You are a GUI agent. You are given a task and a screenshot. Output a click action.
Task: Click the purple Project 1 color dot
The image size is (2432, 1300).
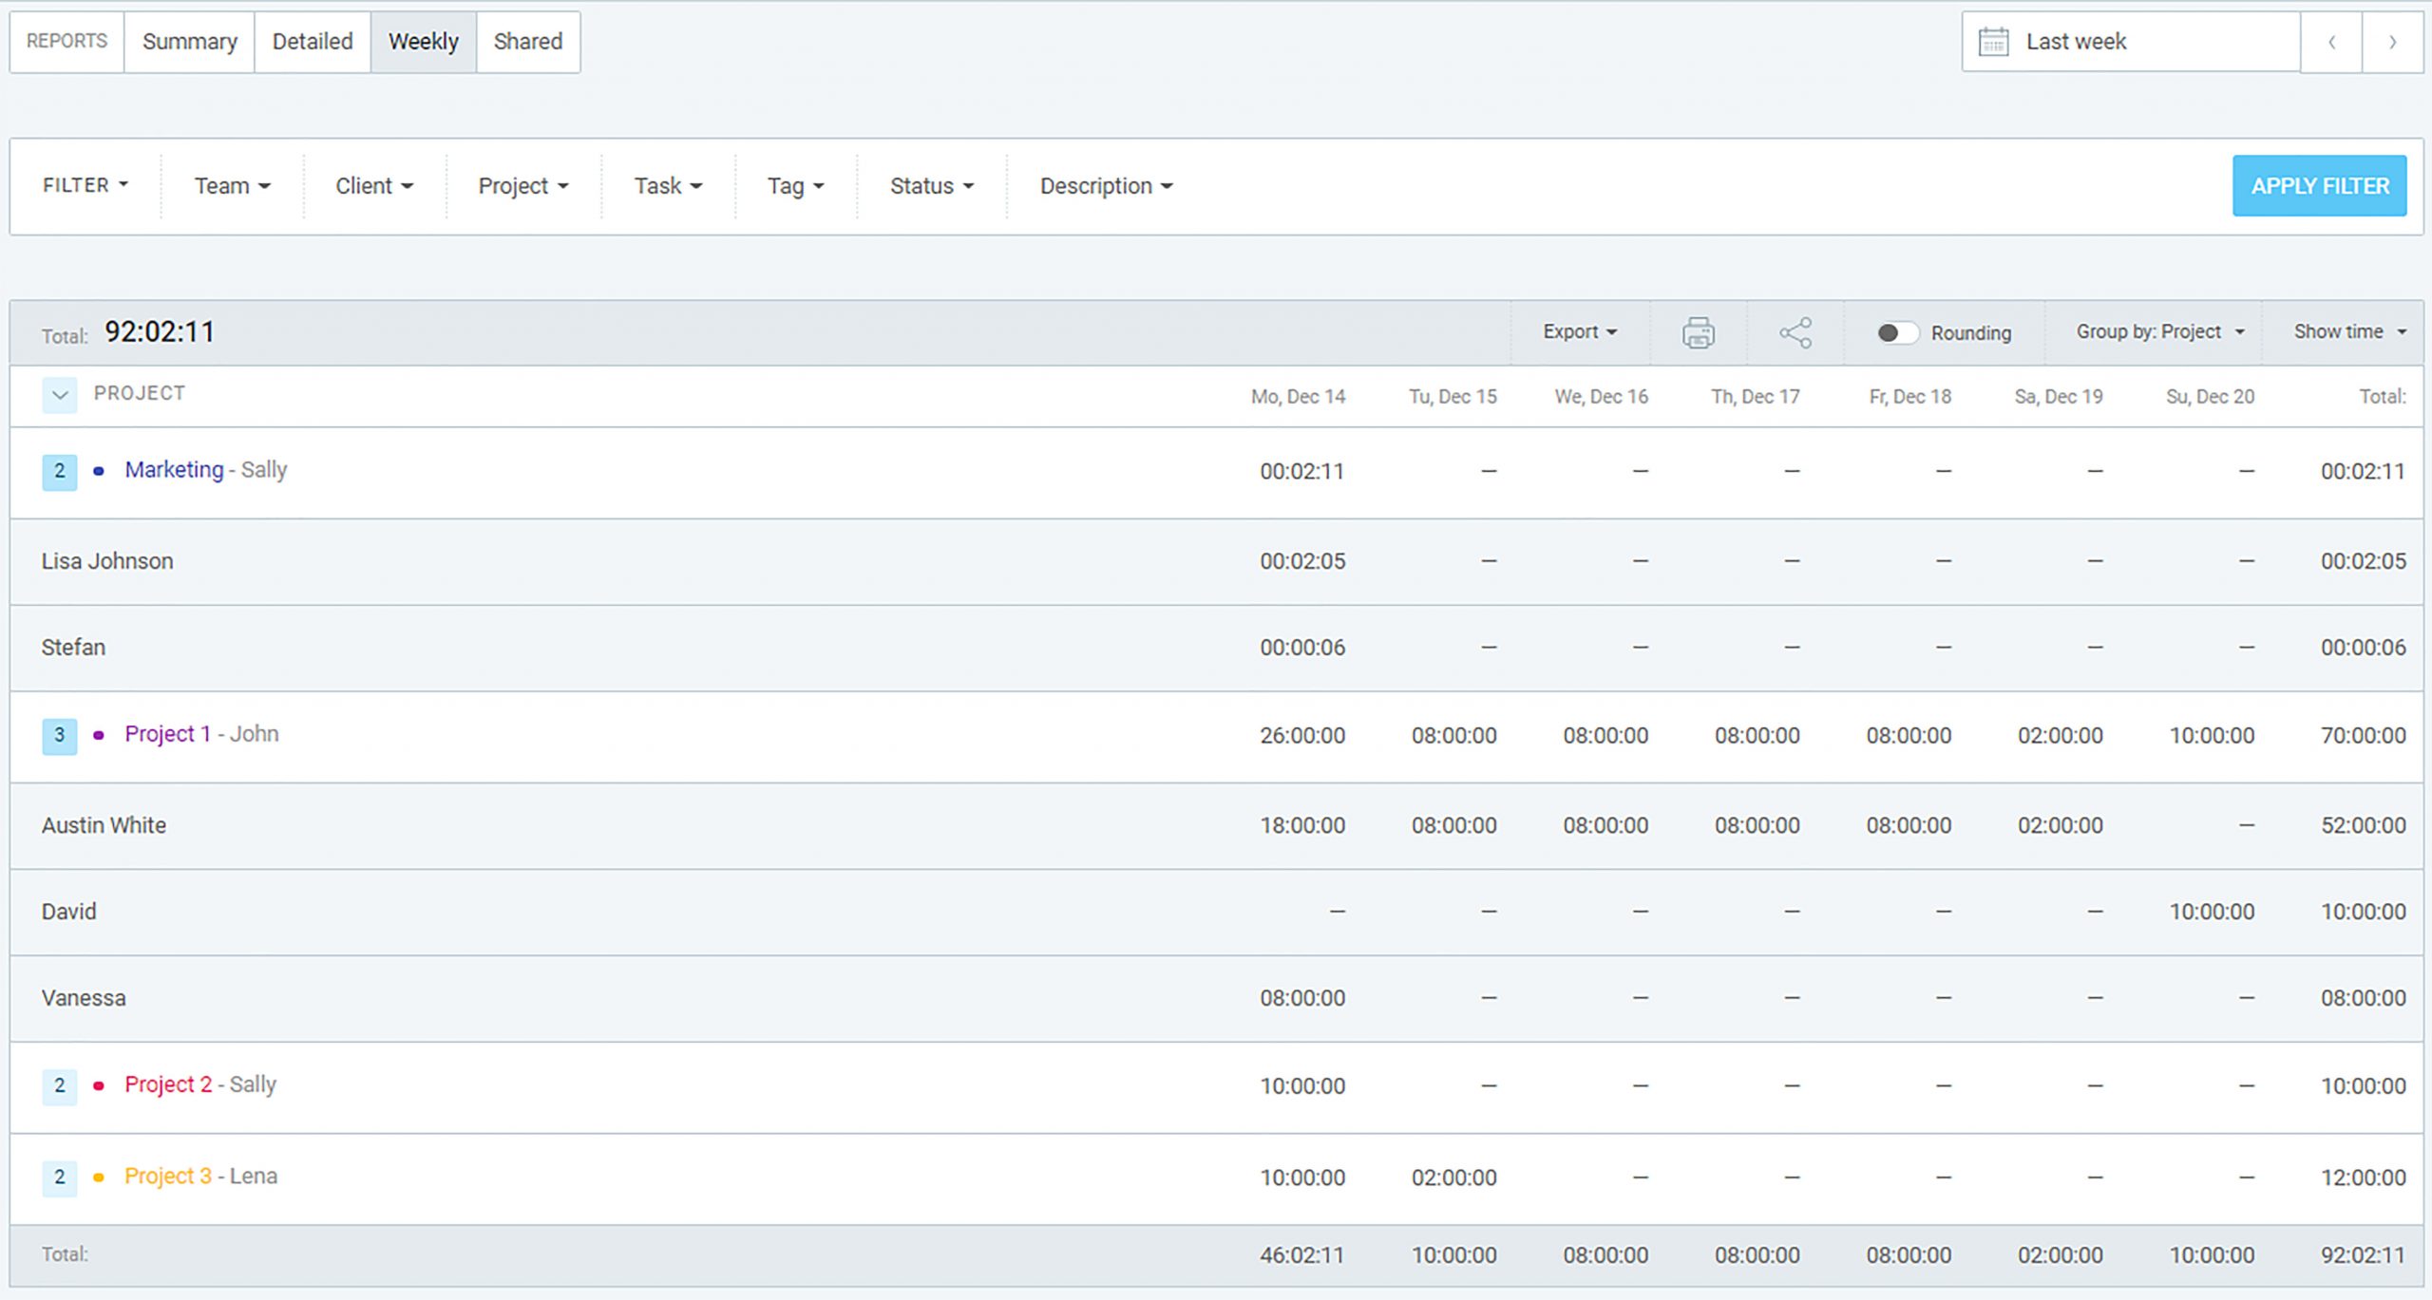click(99, 735)
